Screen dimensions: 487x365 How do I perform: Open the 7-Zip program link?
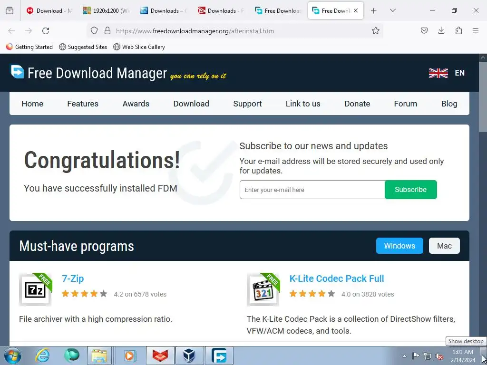point(73,279)
